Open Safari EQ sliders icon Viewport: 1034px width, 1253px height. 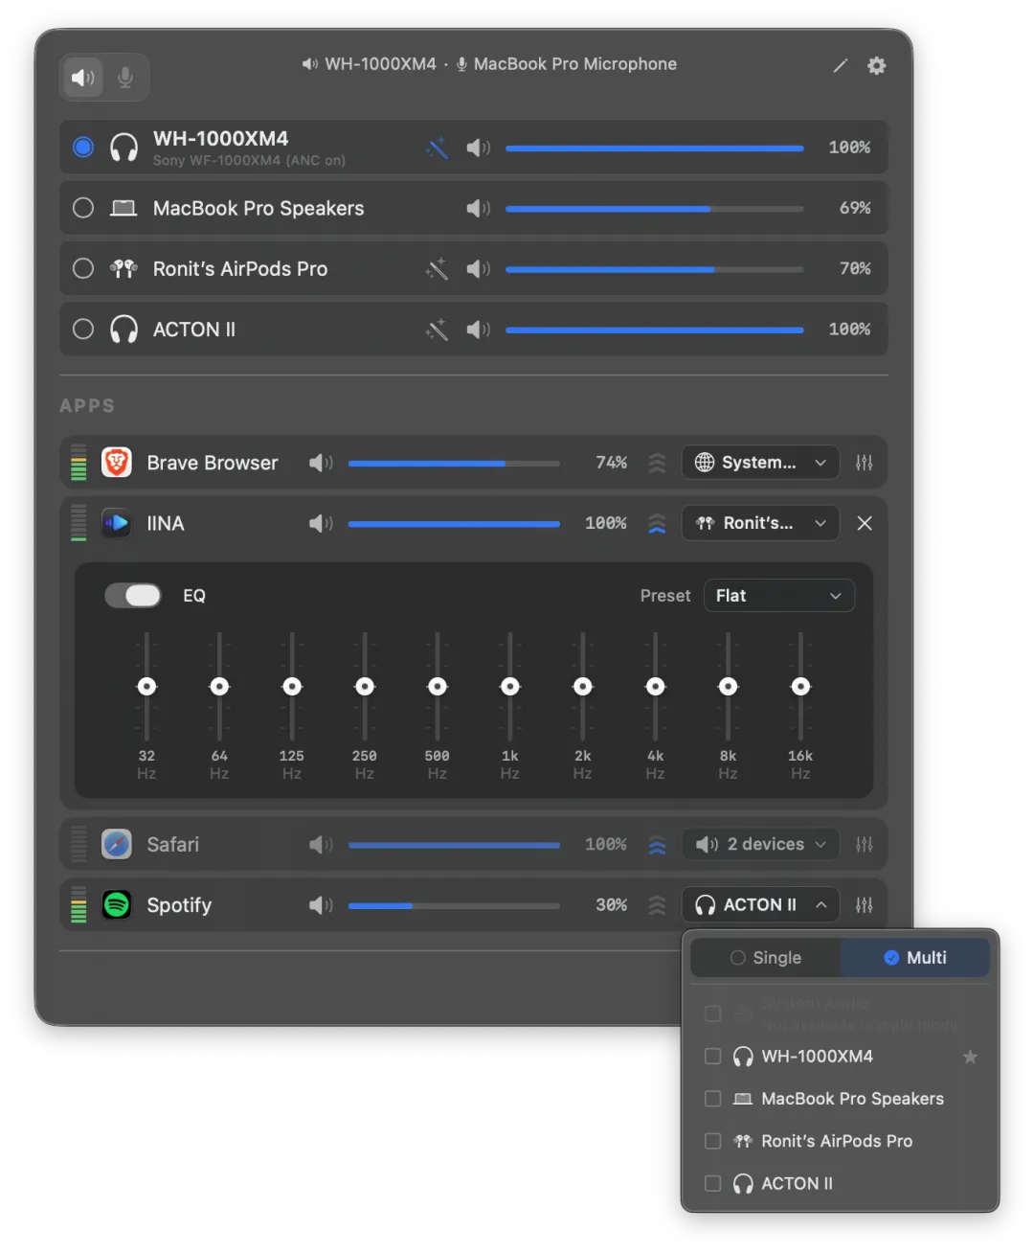click(x=865, y=844)
